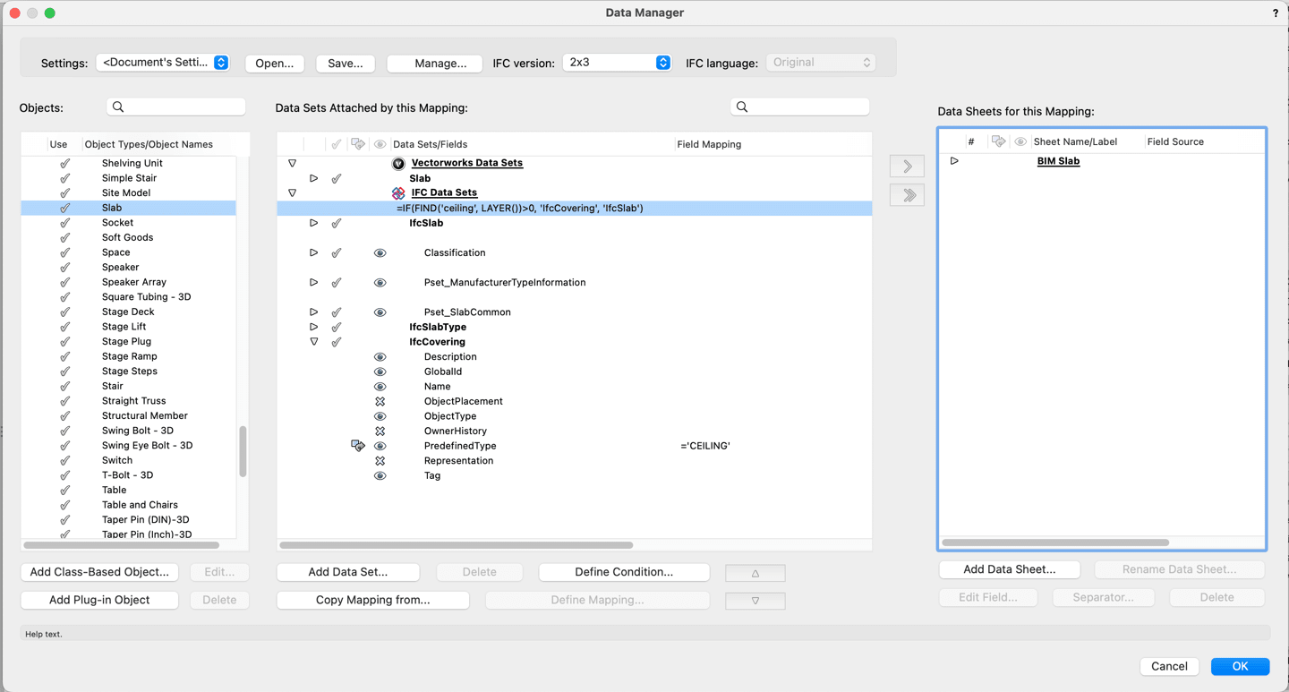
Task: Click the Add Data Set... button
Action: [x=348, y=572]
